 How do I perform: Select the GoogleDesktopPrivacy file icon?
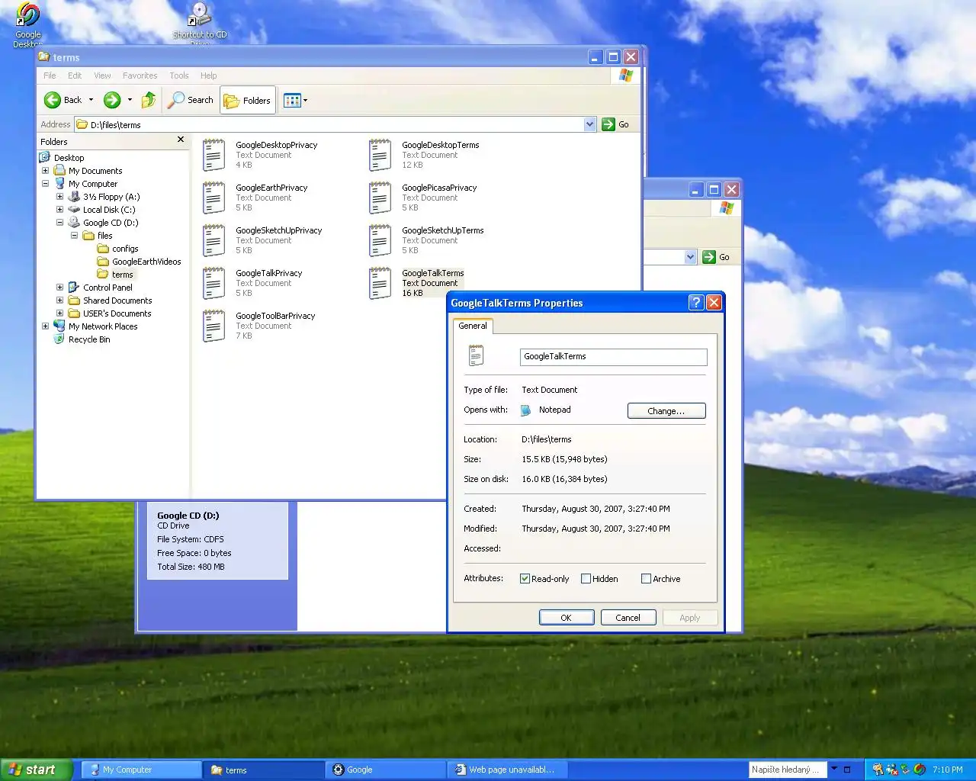[214, 155]
